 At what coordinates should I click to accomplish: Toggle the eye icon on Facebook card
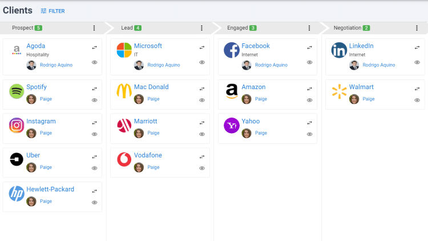(309, 62)
